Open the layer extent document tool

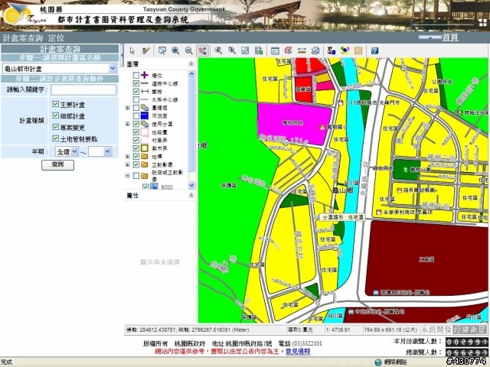pos(259,50)
